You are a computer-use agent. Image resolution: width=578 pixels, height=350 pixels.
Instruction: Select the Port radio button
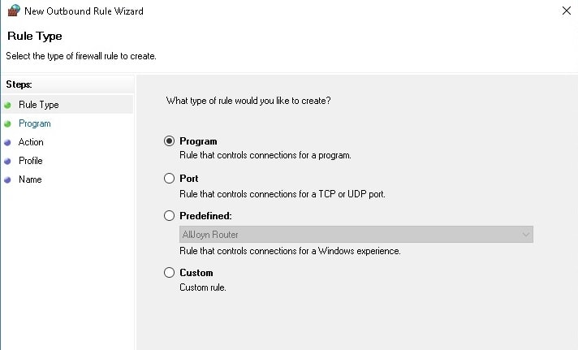coord(169,178)
